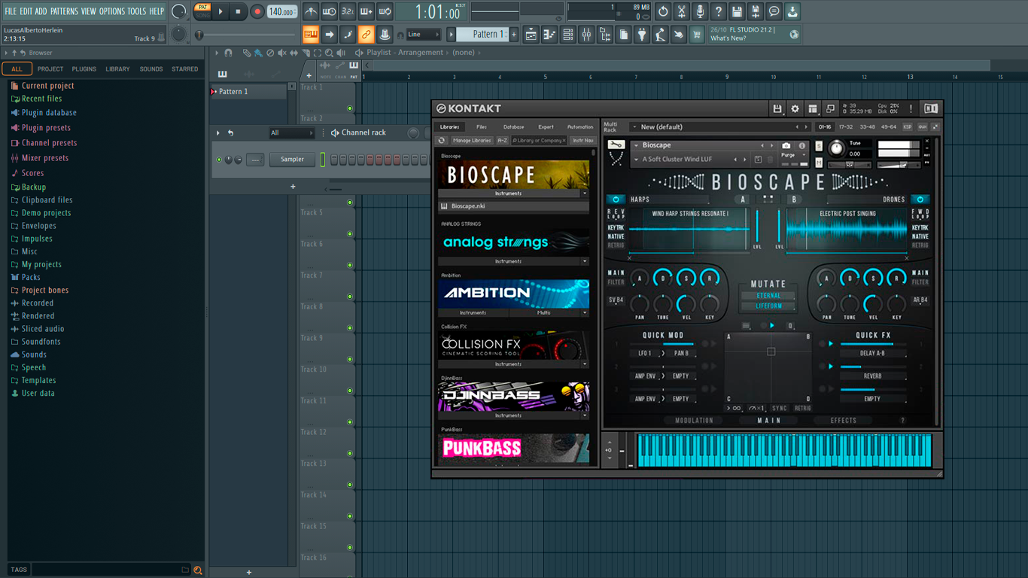This screenshot has width=1028, height=578.
Task: Click the Kontakt panic exclamation icon
Action: coord(911,109)
